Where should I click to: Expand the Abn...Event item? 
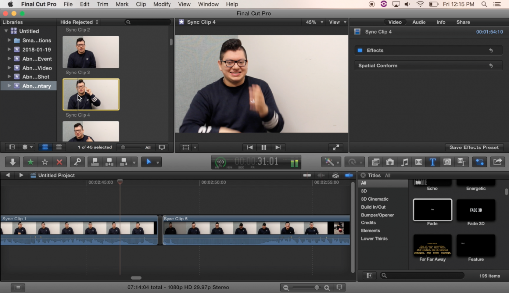pyautogui.click(x=9, y=59)
